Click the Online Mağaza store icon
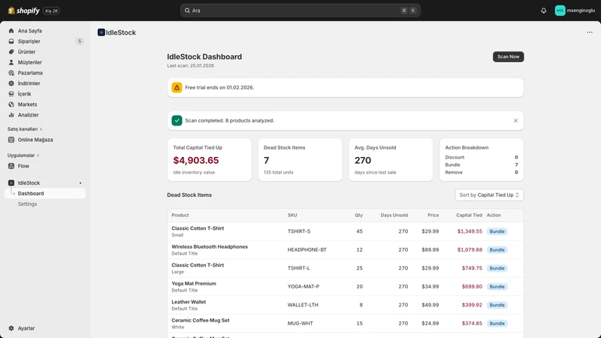 pyautogui.click(x=11, y=140)
